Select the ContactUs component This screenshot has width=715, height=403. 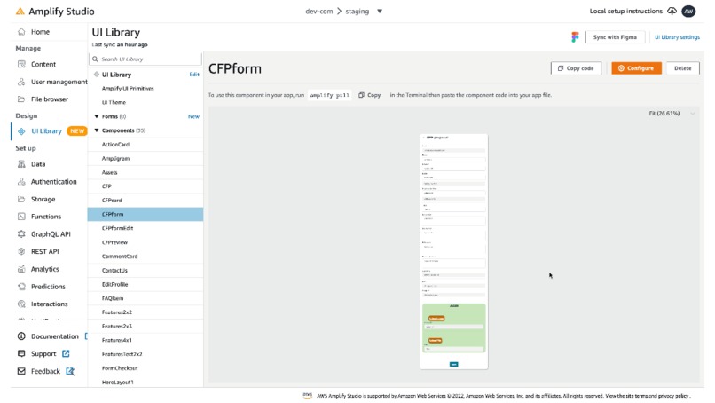pos(145,270)
